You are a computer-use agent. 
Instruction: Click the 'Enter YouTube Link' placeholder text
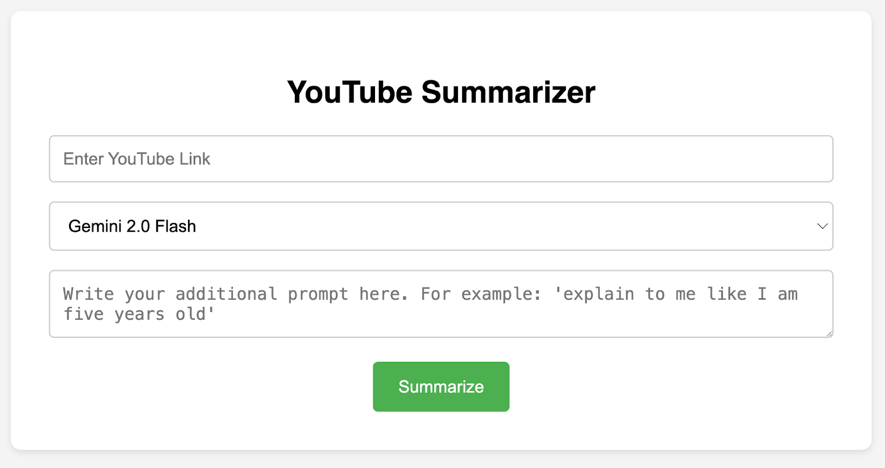[x=137, y=159]
